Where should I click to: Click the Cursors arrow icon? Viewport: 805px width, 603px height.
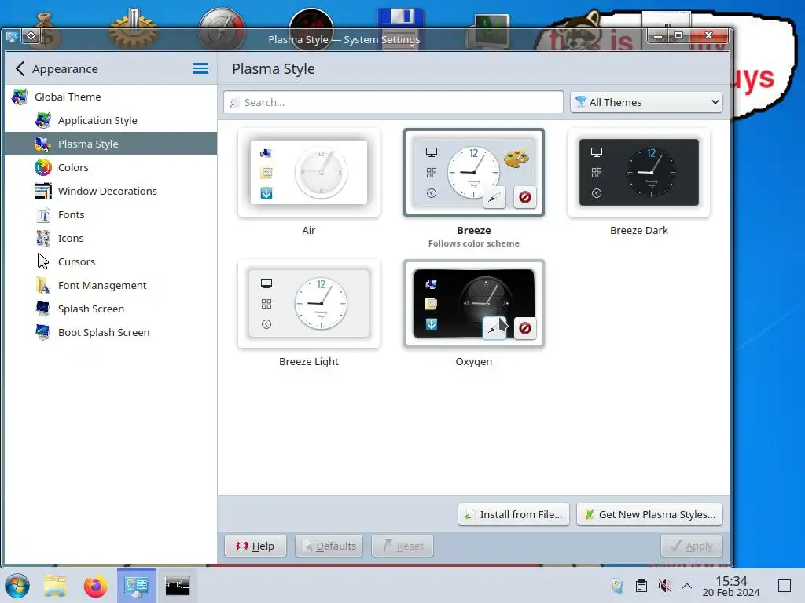coord(43,261)
